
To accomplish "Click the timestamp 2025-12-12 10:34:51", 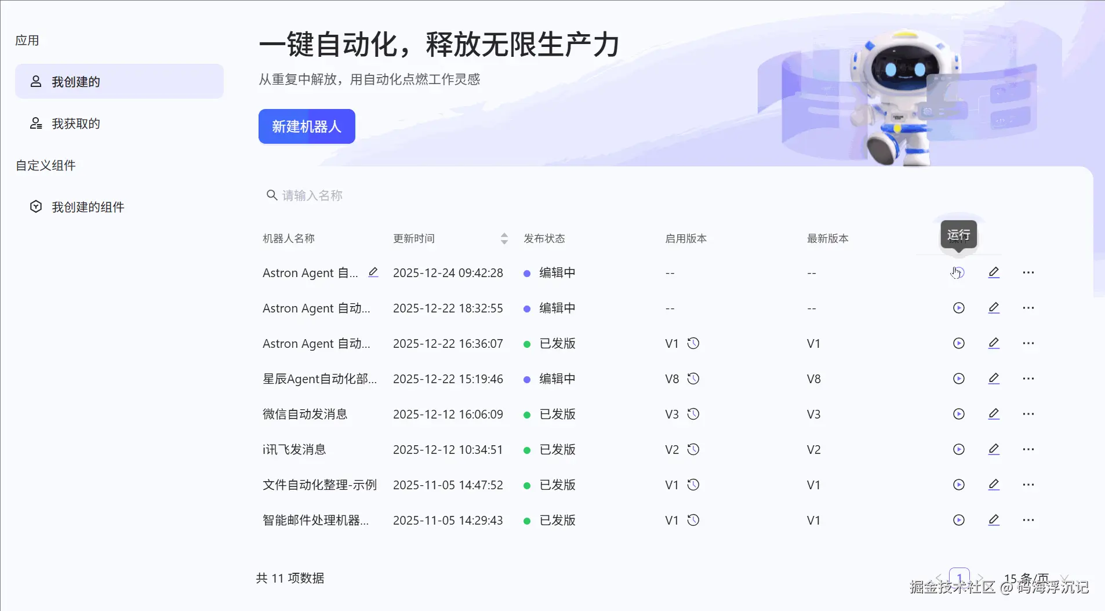I will (x=448, y=449).
